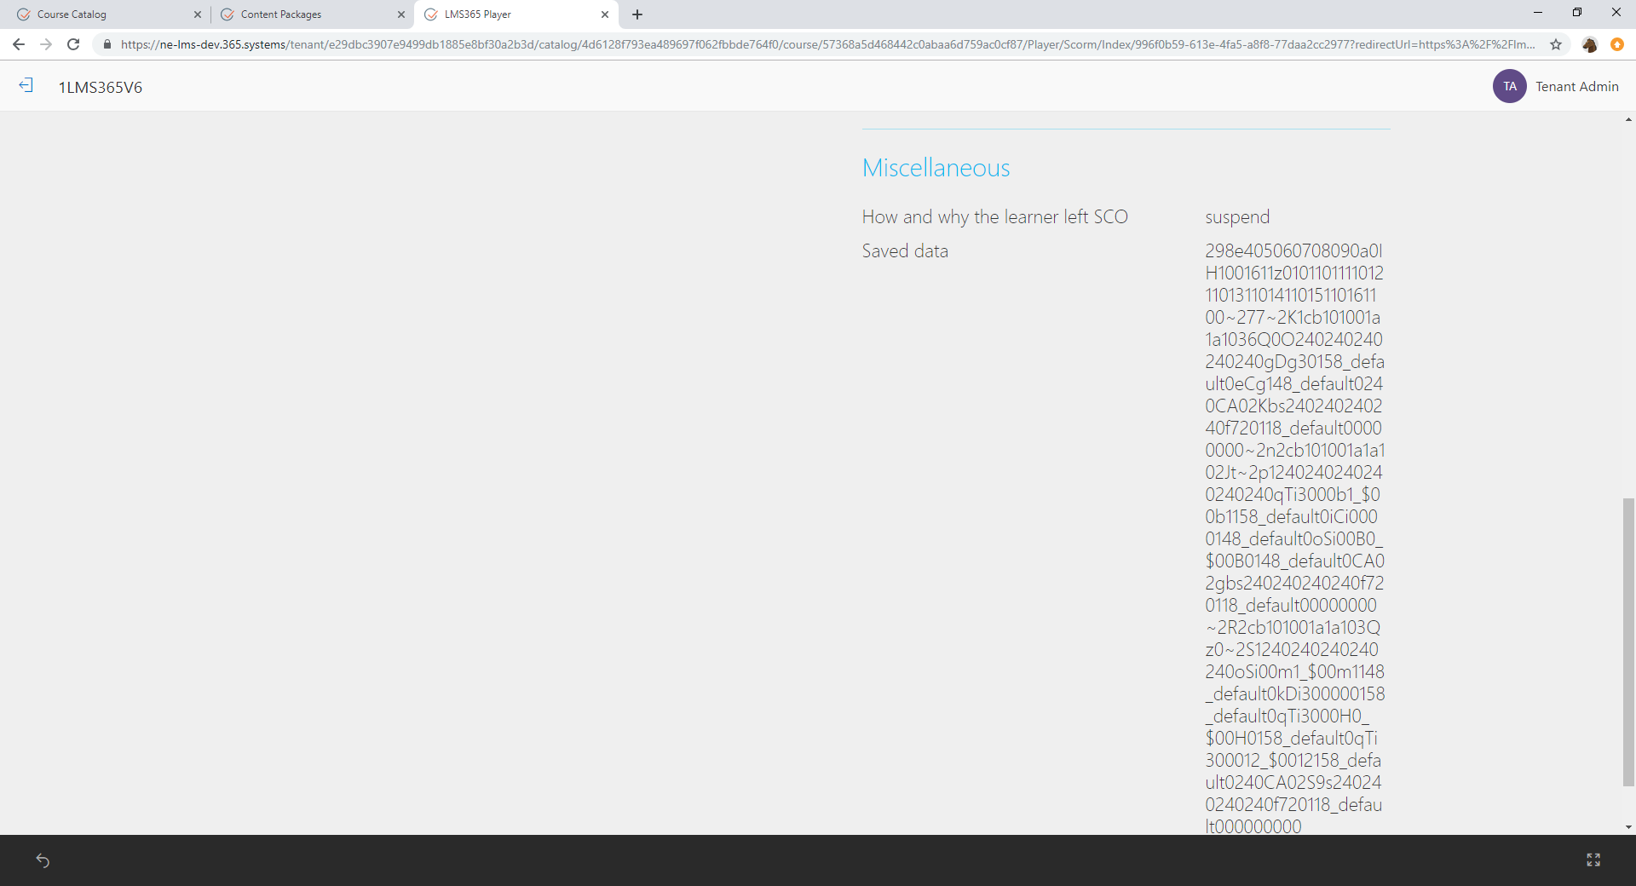The width and height of the screenshot is (1636, 886).
Task: Close the Content Packages tab
Action: tap(401, 14)
